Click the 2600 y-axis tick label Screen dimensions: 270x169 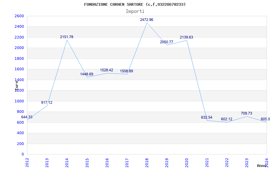(19, 16)
